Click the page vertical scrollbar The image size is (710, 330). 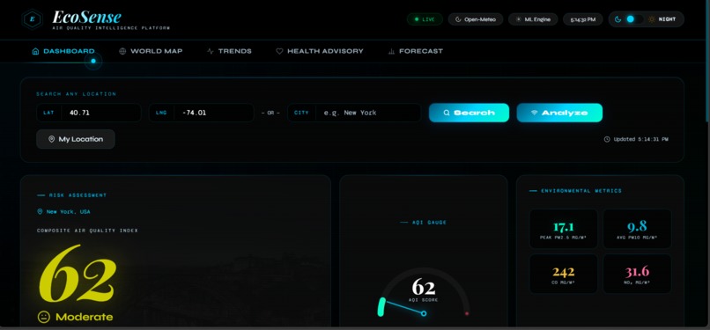[707, 61]
